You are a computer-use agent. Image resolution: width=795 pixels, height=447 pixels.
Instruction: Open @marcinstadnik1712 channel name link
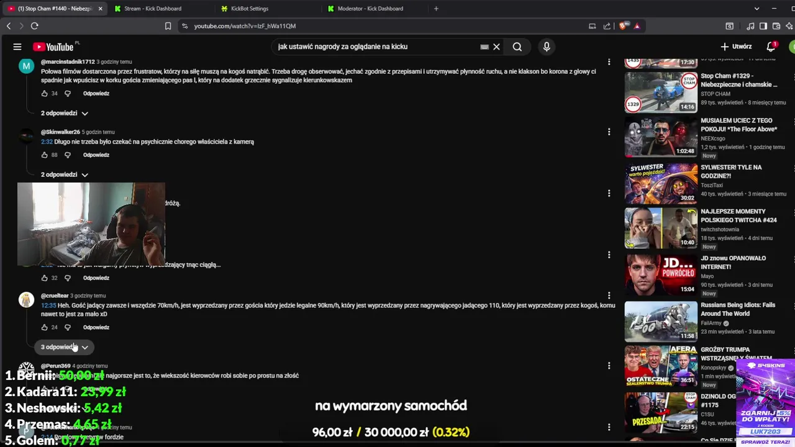(x=68, y=62)
